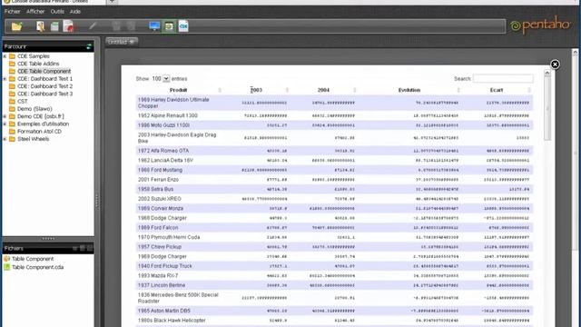Open the Table Component file

coord(33,259)
